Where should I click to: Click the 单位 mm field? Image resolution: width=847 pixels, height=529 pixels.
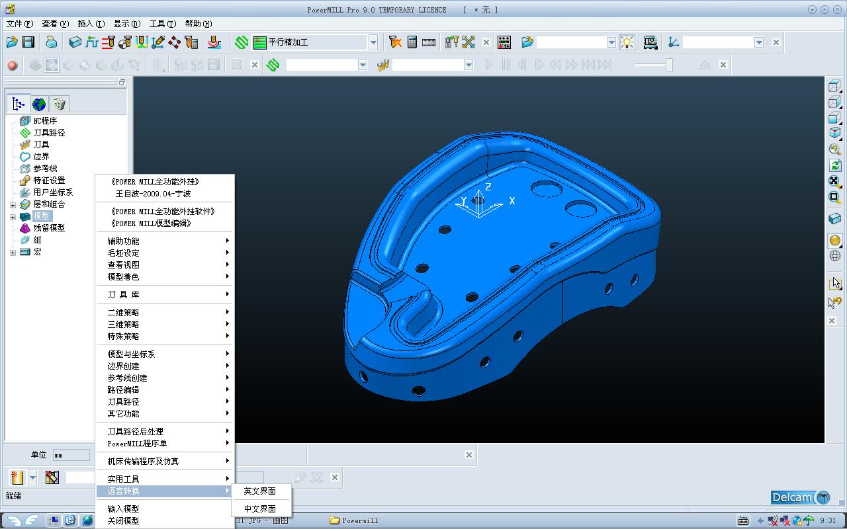71,455
